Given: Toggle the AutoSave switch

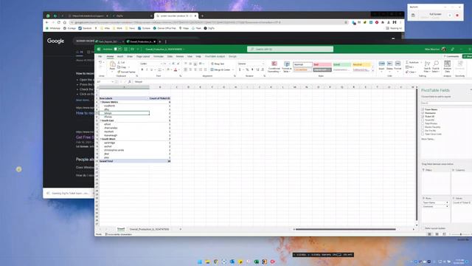Looking at the screenshot, I should pyautogui.click(x=118, y=49).
